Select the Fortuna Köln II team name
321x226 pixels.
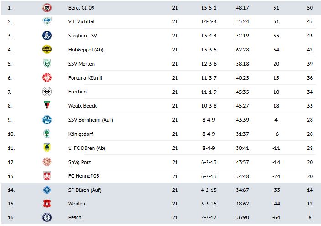[x=85, y=78]
